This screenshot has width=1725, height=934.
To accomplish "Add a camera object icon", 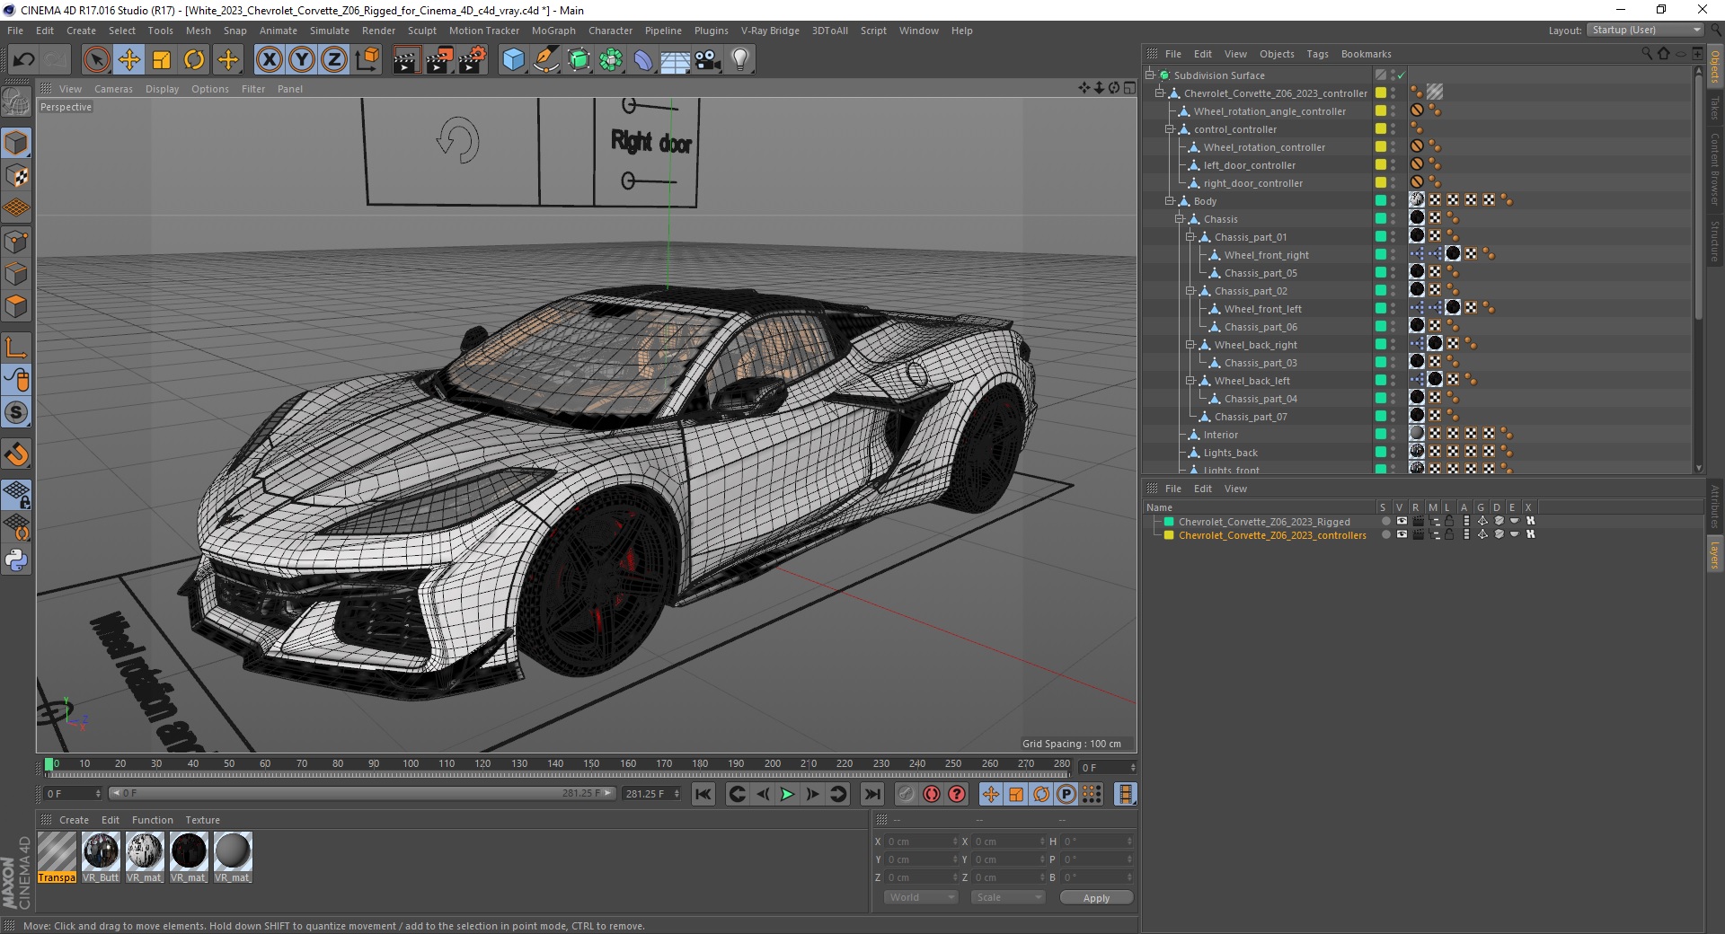I will pyautogui.click(x=708, y=60).
